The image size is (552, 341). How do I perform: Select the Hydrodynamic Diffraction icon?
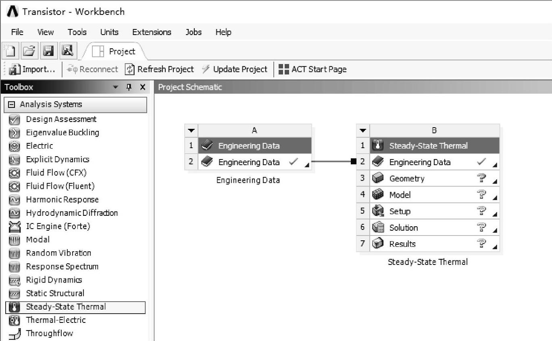(x=15, y=213)
